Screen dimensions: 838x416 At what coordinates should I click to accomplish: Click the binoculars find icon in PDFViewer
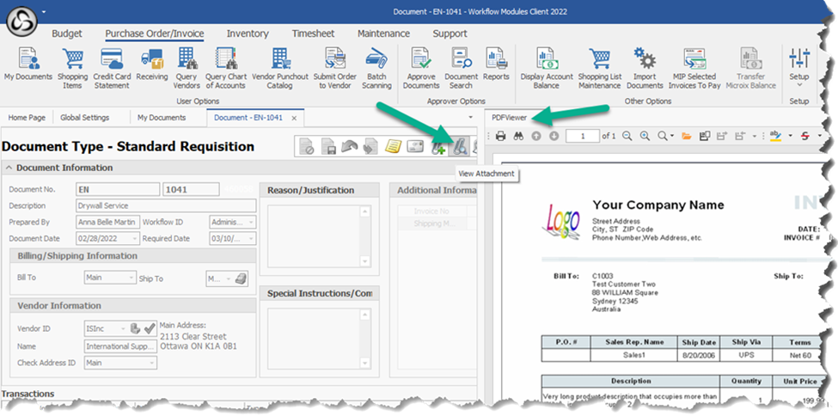coord(517,136)
